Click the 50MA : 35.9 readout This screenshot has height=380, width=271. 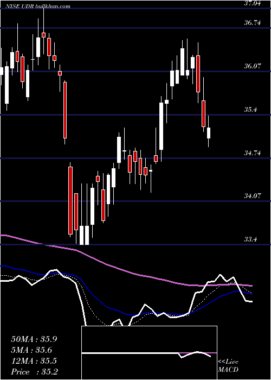pos(34,339)
